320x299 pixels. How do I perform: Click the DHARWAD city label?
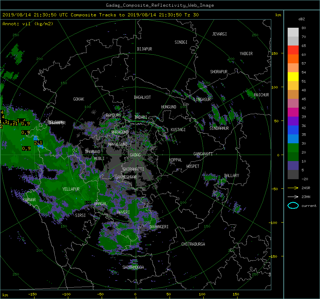pyautogui.click(x=93, y=152)
